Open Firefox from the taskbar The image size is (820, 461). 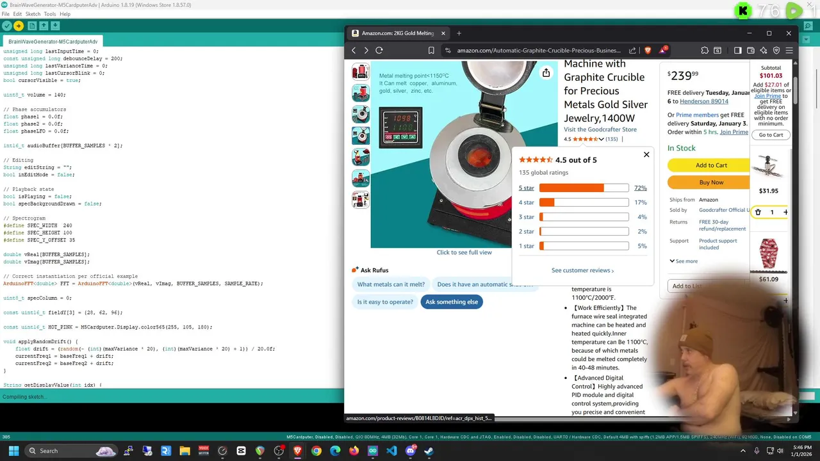point(354,451)
